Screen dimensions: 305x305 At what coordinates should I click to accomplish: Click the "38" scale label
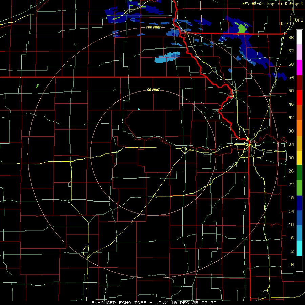[x=291, y=131]
